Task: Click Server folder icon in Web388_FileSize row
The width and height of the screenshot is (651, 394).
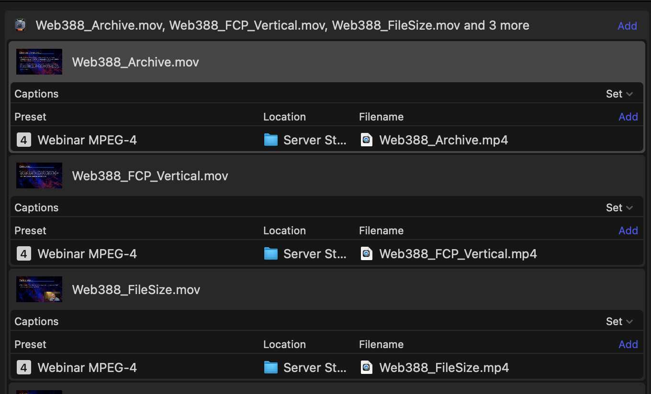Action: pyautogui.click(x=271, y=367)
